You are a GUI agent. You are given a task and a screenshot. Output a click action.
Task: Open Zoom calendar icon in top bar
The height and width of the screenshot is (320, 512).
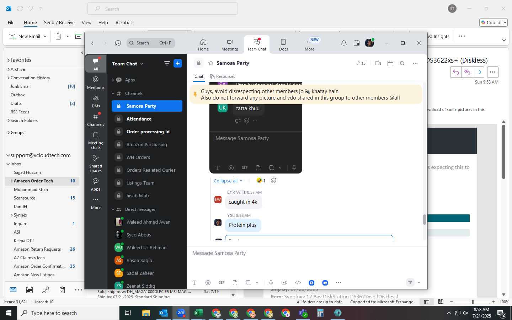(x=357, y=43)
